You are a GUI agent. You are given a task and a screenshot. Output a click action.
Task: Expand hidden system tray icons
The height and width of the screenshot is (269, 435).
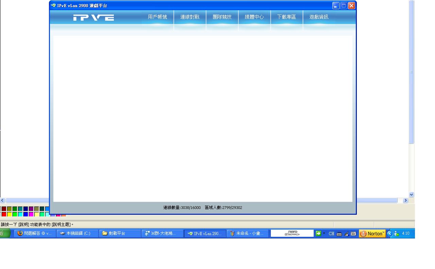(x=390, y=233)
